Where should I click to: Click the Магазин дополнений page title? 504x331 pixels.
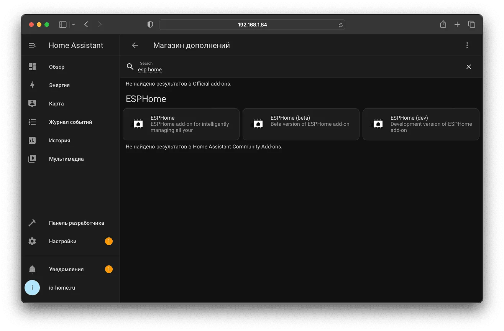coord(192,45)
